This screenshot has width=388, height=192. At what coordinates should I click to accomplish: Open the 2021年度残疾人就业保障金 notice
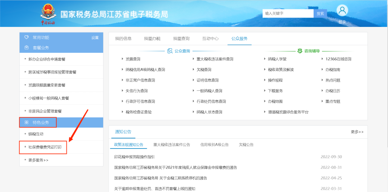(176, 168)
